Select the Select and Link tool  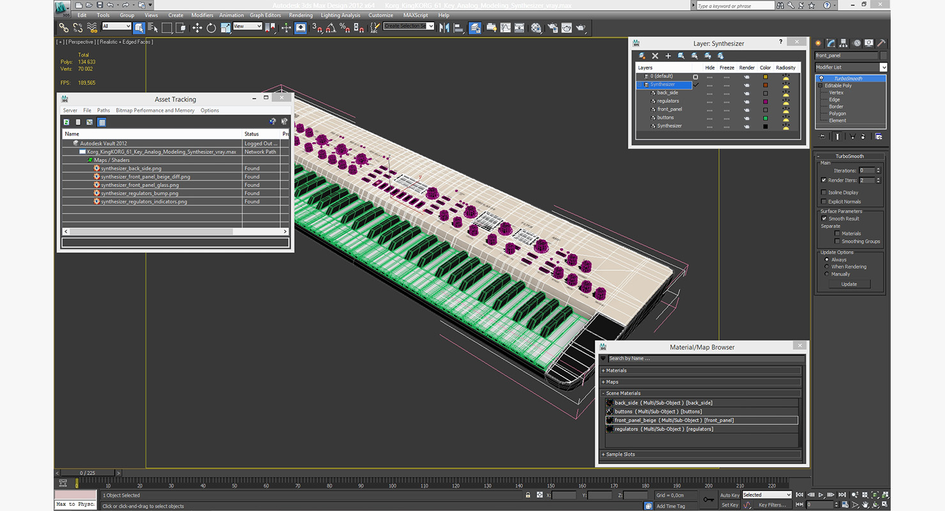click(x=64, y=27)
